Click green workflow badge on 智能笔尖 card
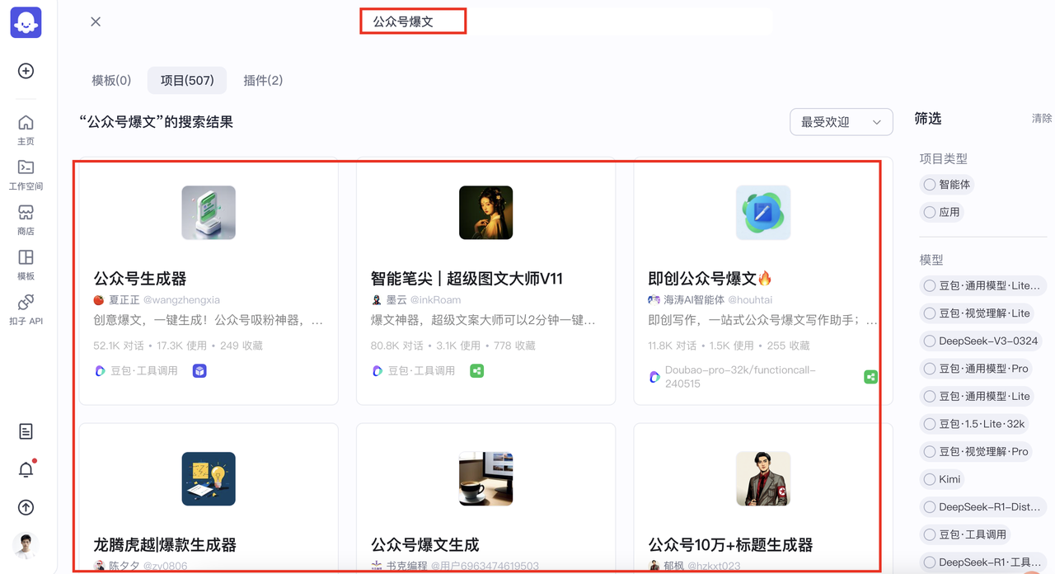This screenshot has width=1055, height=574. 476,371
